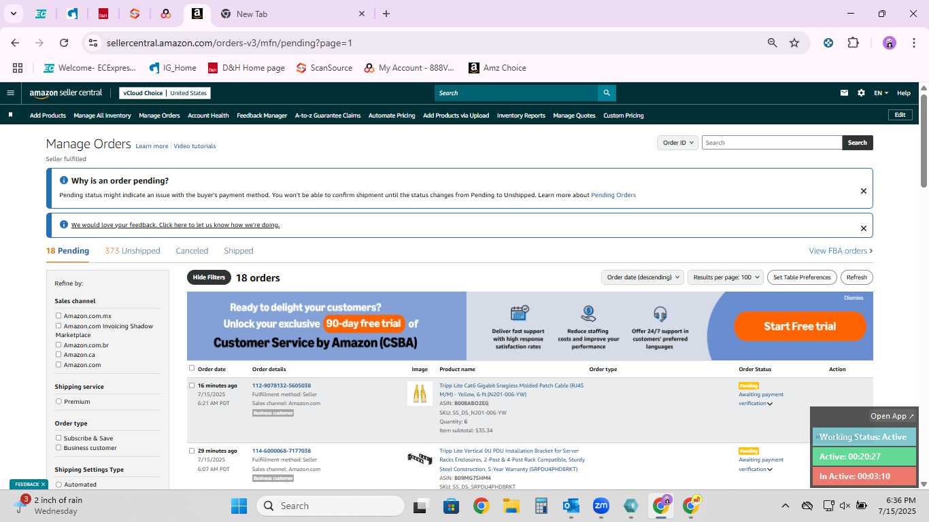Open Manage All Inventory menu item
The width and height of the screenshot is (929, 522).
point(103,116)
